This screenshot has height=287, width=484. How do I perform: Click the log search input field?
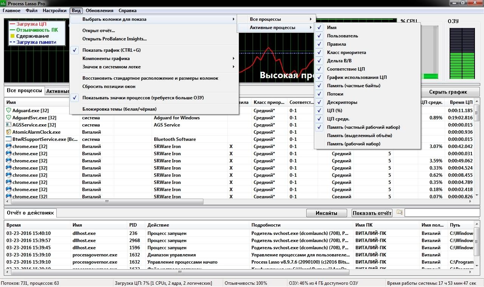coord(442,213)
